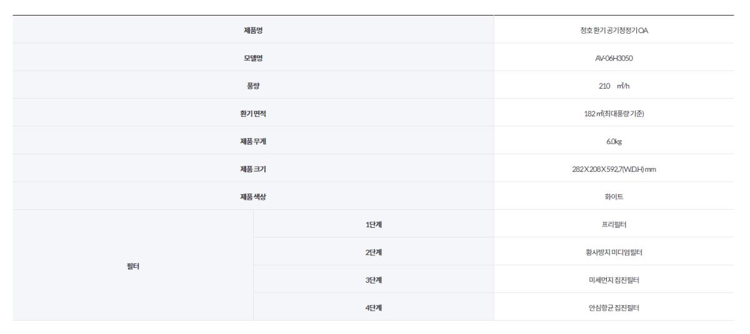Click the 제품색상 label cell
Viewport: 750px width, 334px height.
(x=252, y=196)
